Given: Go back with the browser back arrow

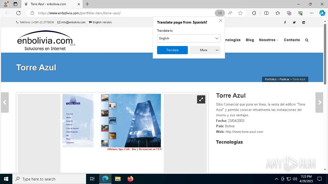Looking at the screenshot, I should click(x=7, y=13).
